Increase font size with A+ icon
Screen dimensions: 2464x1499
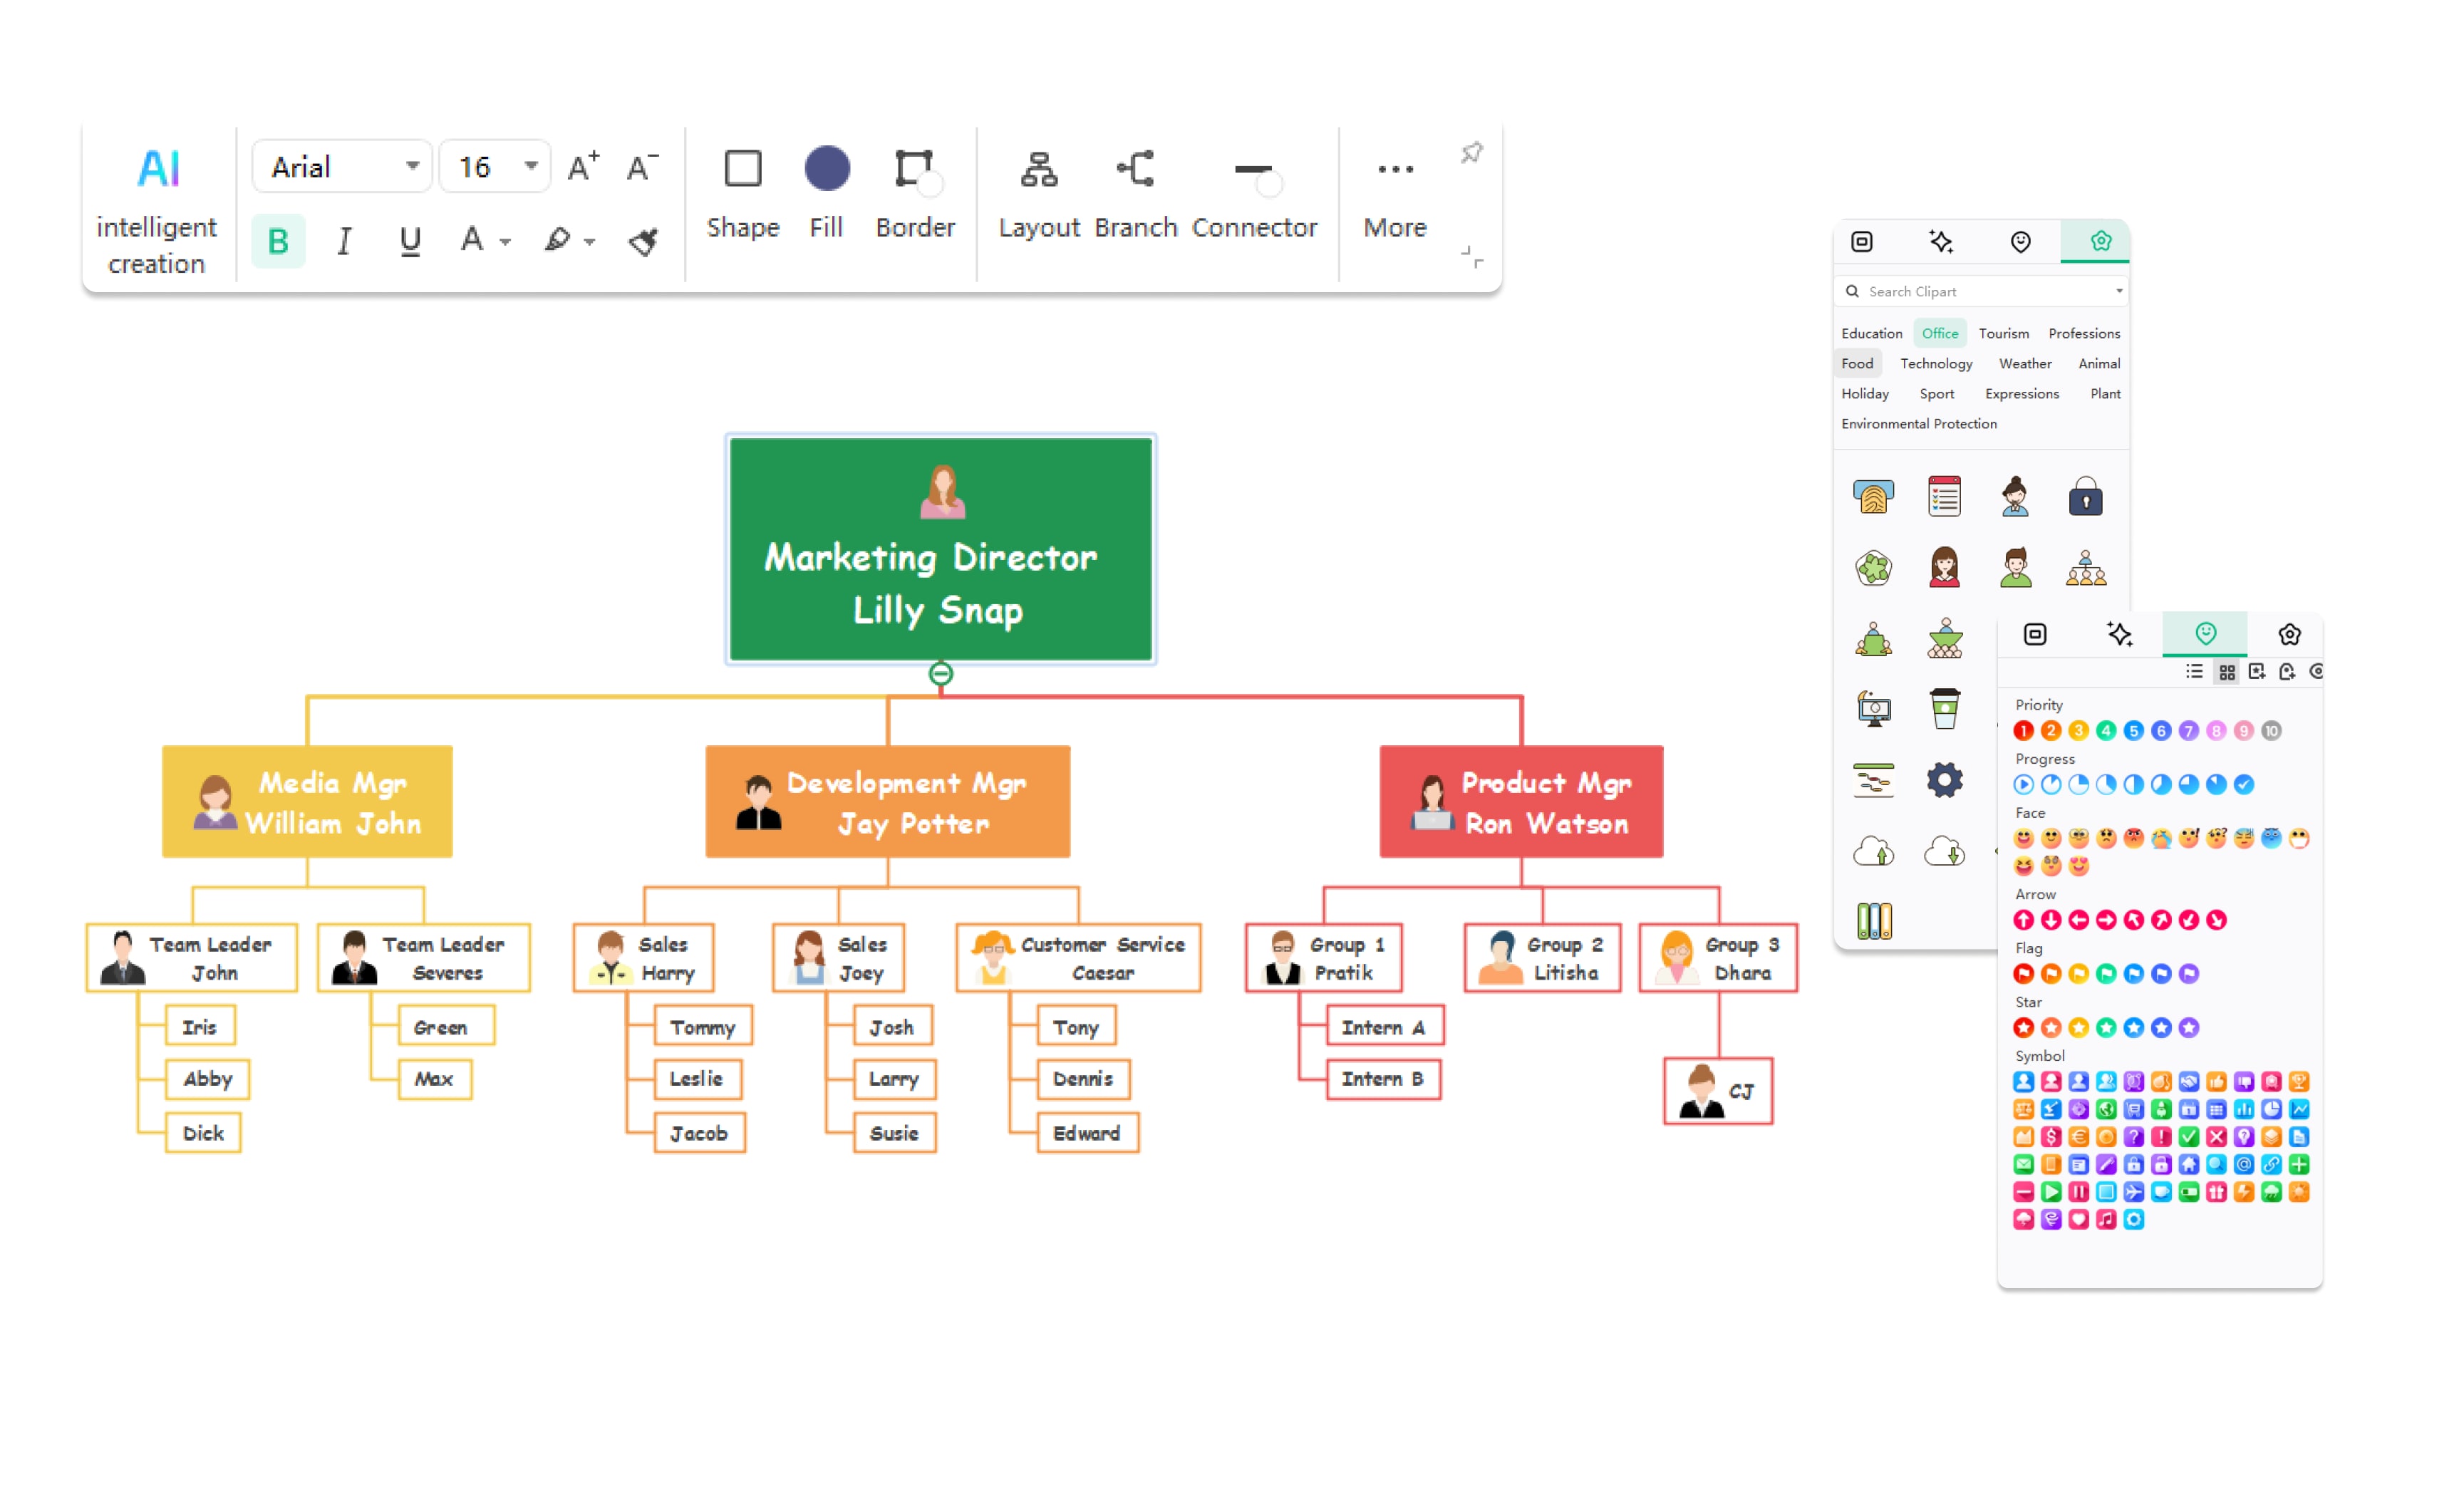(x=583, y=167)
